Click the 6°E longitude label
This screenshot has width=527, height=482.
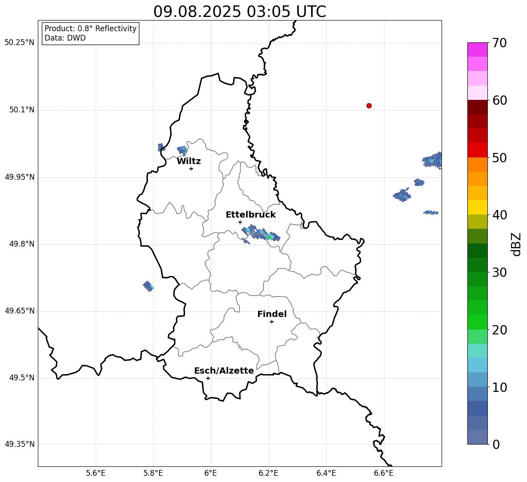(211, 473)
